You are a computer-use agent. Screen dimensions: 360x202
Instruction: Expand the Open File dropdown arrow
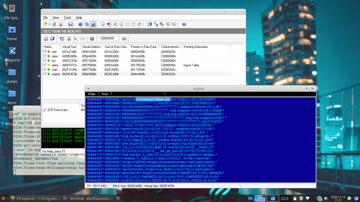click(50, 24)
